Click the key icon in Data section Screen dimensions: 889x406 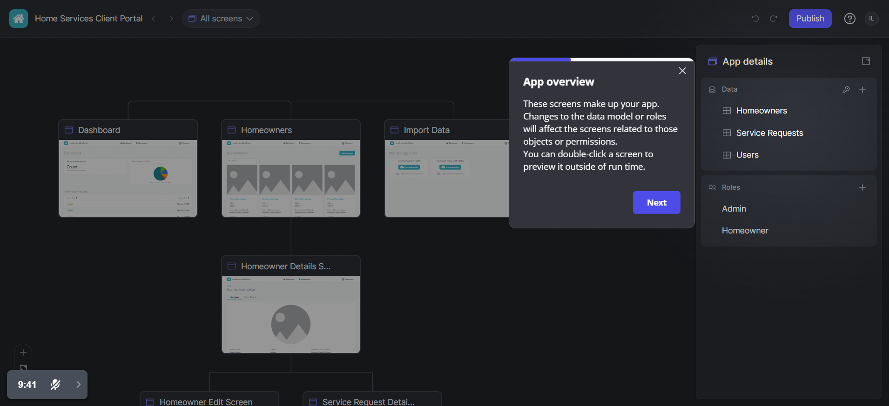pos(846,90)
